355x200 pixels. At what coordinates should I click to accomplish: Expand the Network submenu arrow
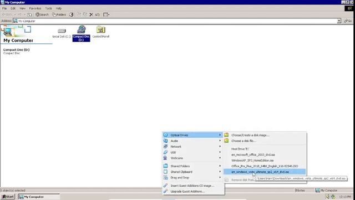click(x=220, y=147)
